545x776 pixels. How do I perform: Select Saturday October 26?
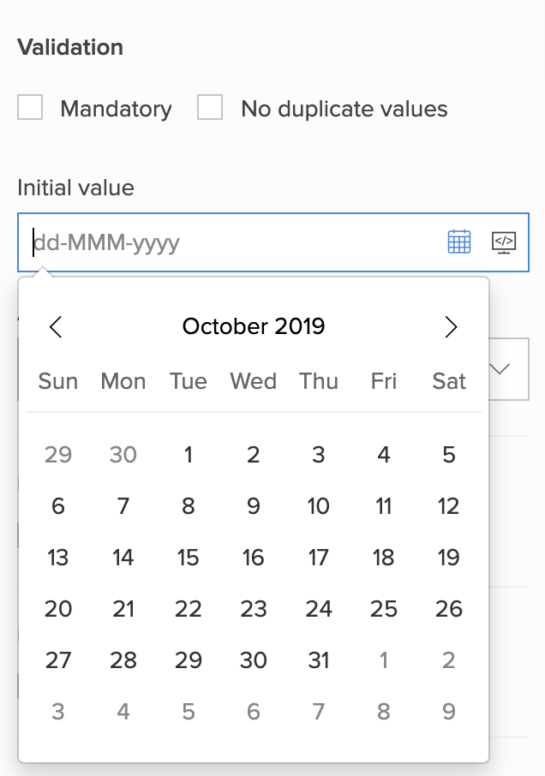449,609
